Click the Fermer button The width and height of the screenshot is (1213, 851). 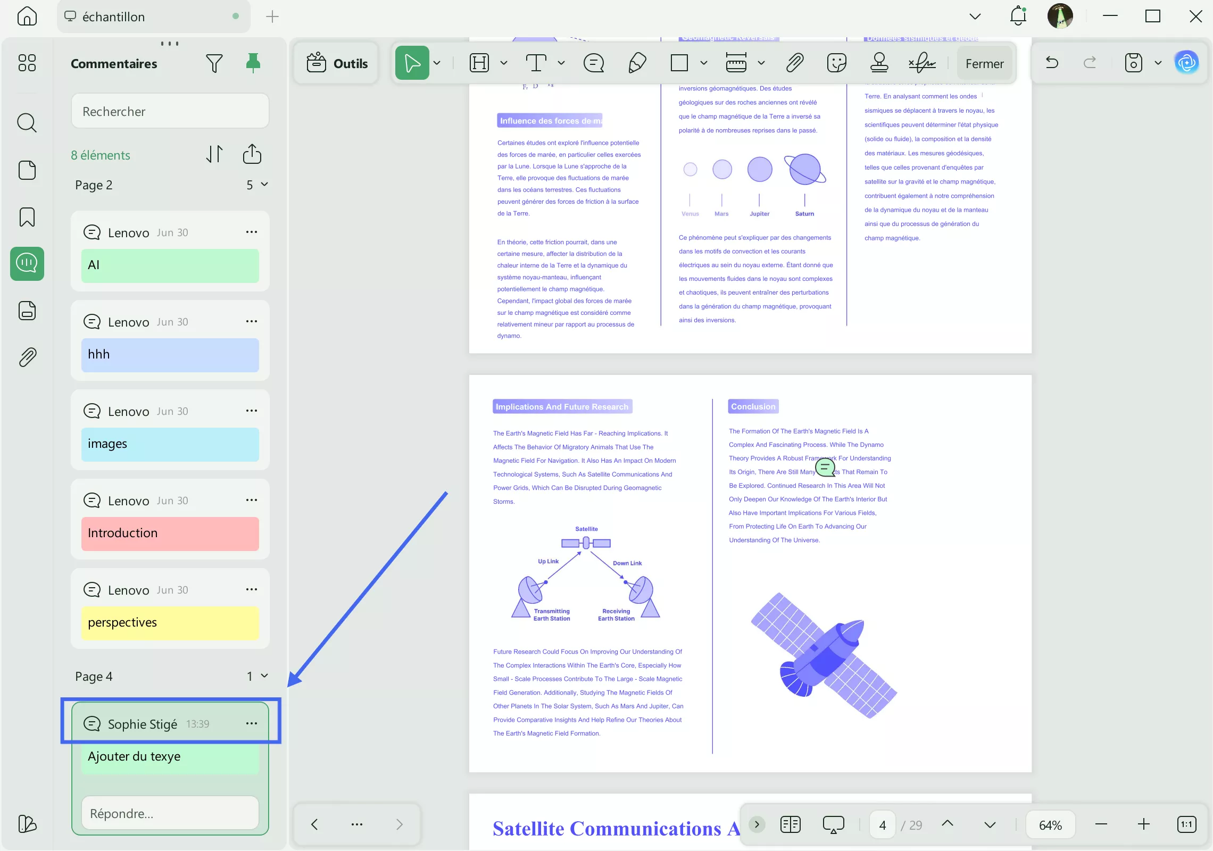[x=984, y=63]
